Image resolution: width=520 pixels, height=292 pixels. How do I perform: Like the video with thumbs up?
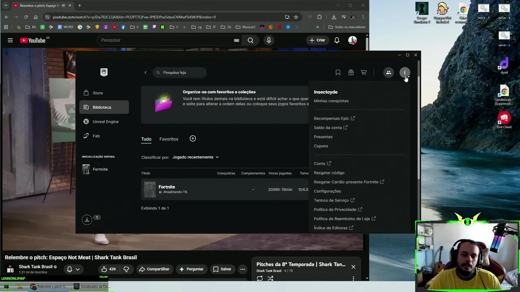point(108,269)
